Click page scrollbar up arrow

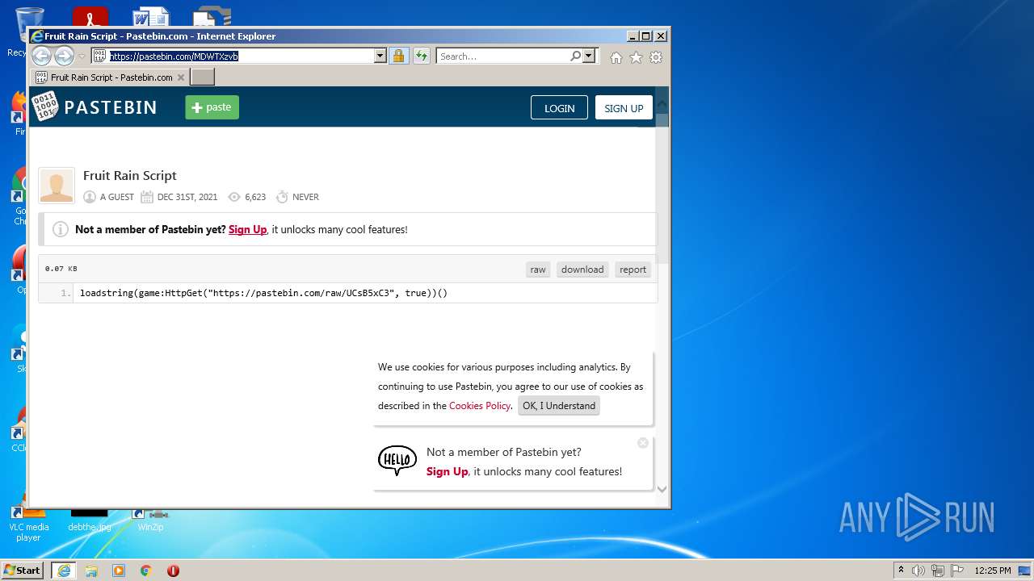pyautogui.click(x=662, y=103)
